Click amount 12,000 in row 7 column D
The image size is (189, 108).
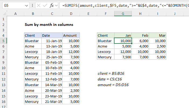pos(71,52)
